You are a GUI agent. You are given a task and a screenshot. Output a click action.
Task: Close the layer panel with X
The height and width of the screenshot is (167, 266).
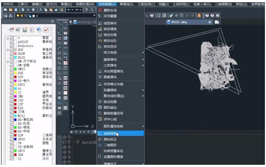[52, 22]
